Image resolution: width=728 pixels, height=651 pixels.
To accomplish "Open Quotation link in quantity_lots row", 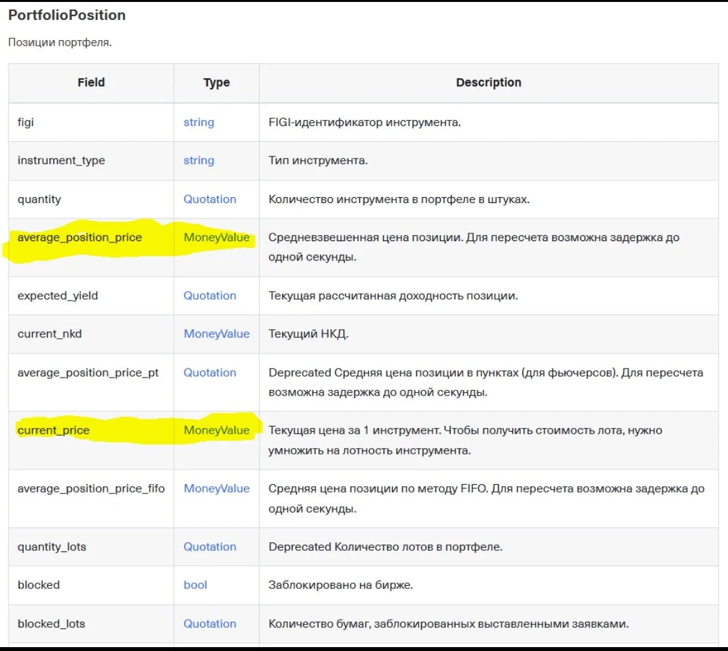I will coord(210,547).
